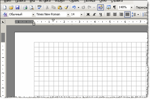The image size is (150, 99).
Task: Click first line indent marker on ruler
Action: click(x=53, y=20)
